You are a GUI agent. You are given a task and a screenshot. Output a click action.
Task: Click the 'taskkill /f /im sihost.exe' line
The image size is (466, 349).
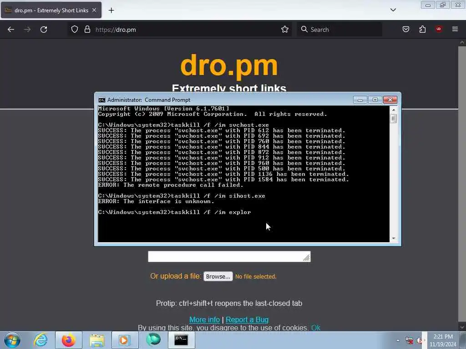(182, 196)
